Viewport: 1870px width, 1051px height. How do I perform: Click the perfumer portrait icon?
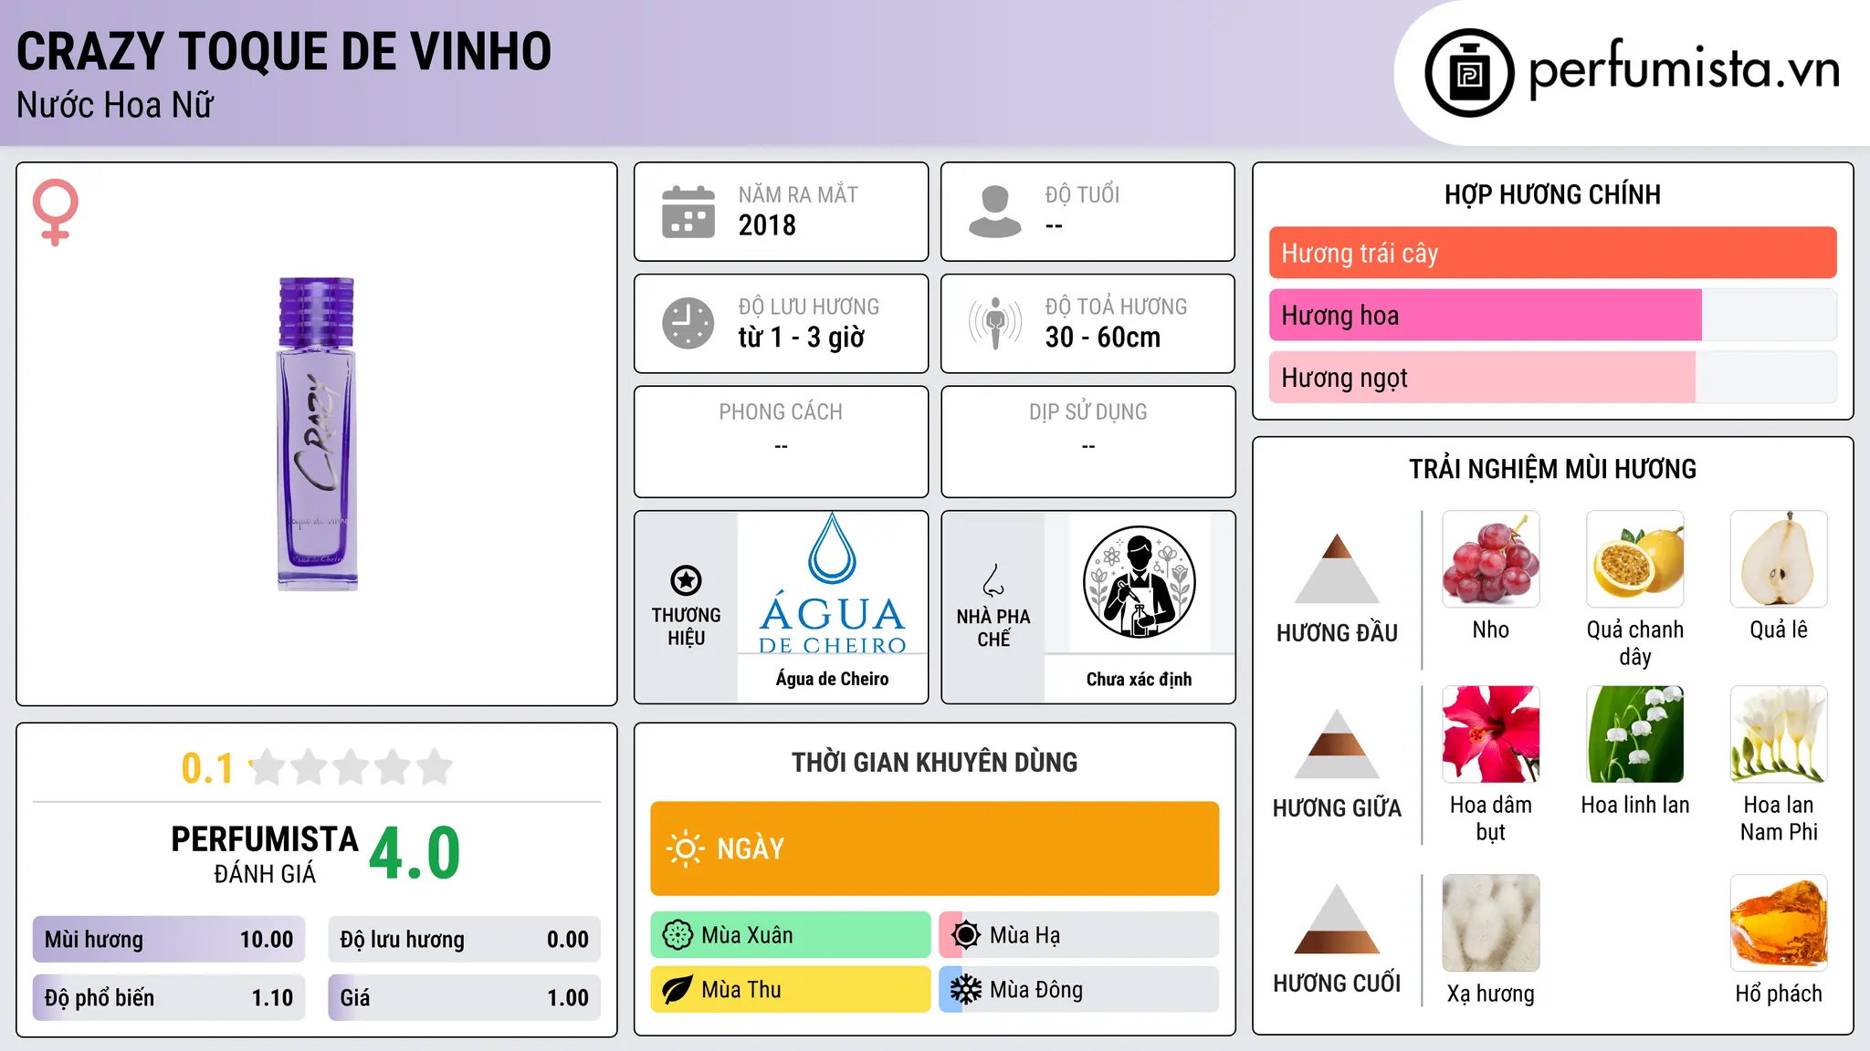click(1139, 582)
